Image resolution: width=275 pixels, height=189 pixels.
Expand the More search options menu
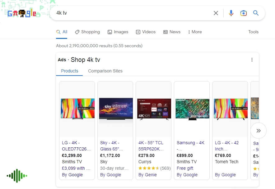click(195, 32)
